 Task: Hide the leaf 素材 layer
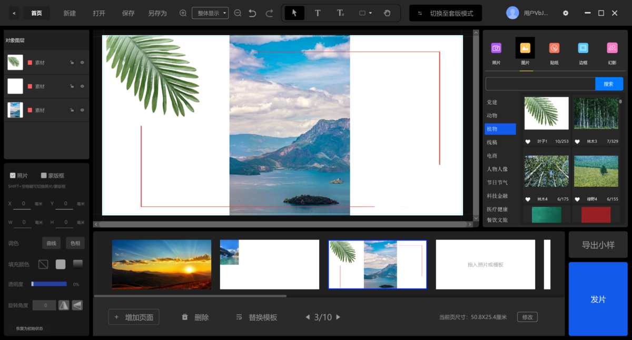click(x=82, y=63)
